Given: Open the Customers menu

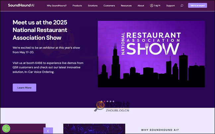Looking at the screenshot, I should pyautogui.click(x=109, y=6).
